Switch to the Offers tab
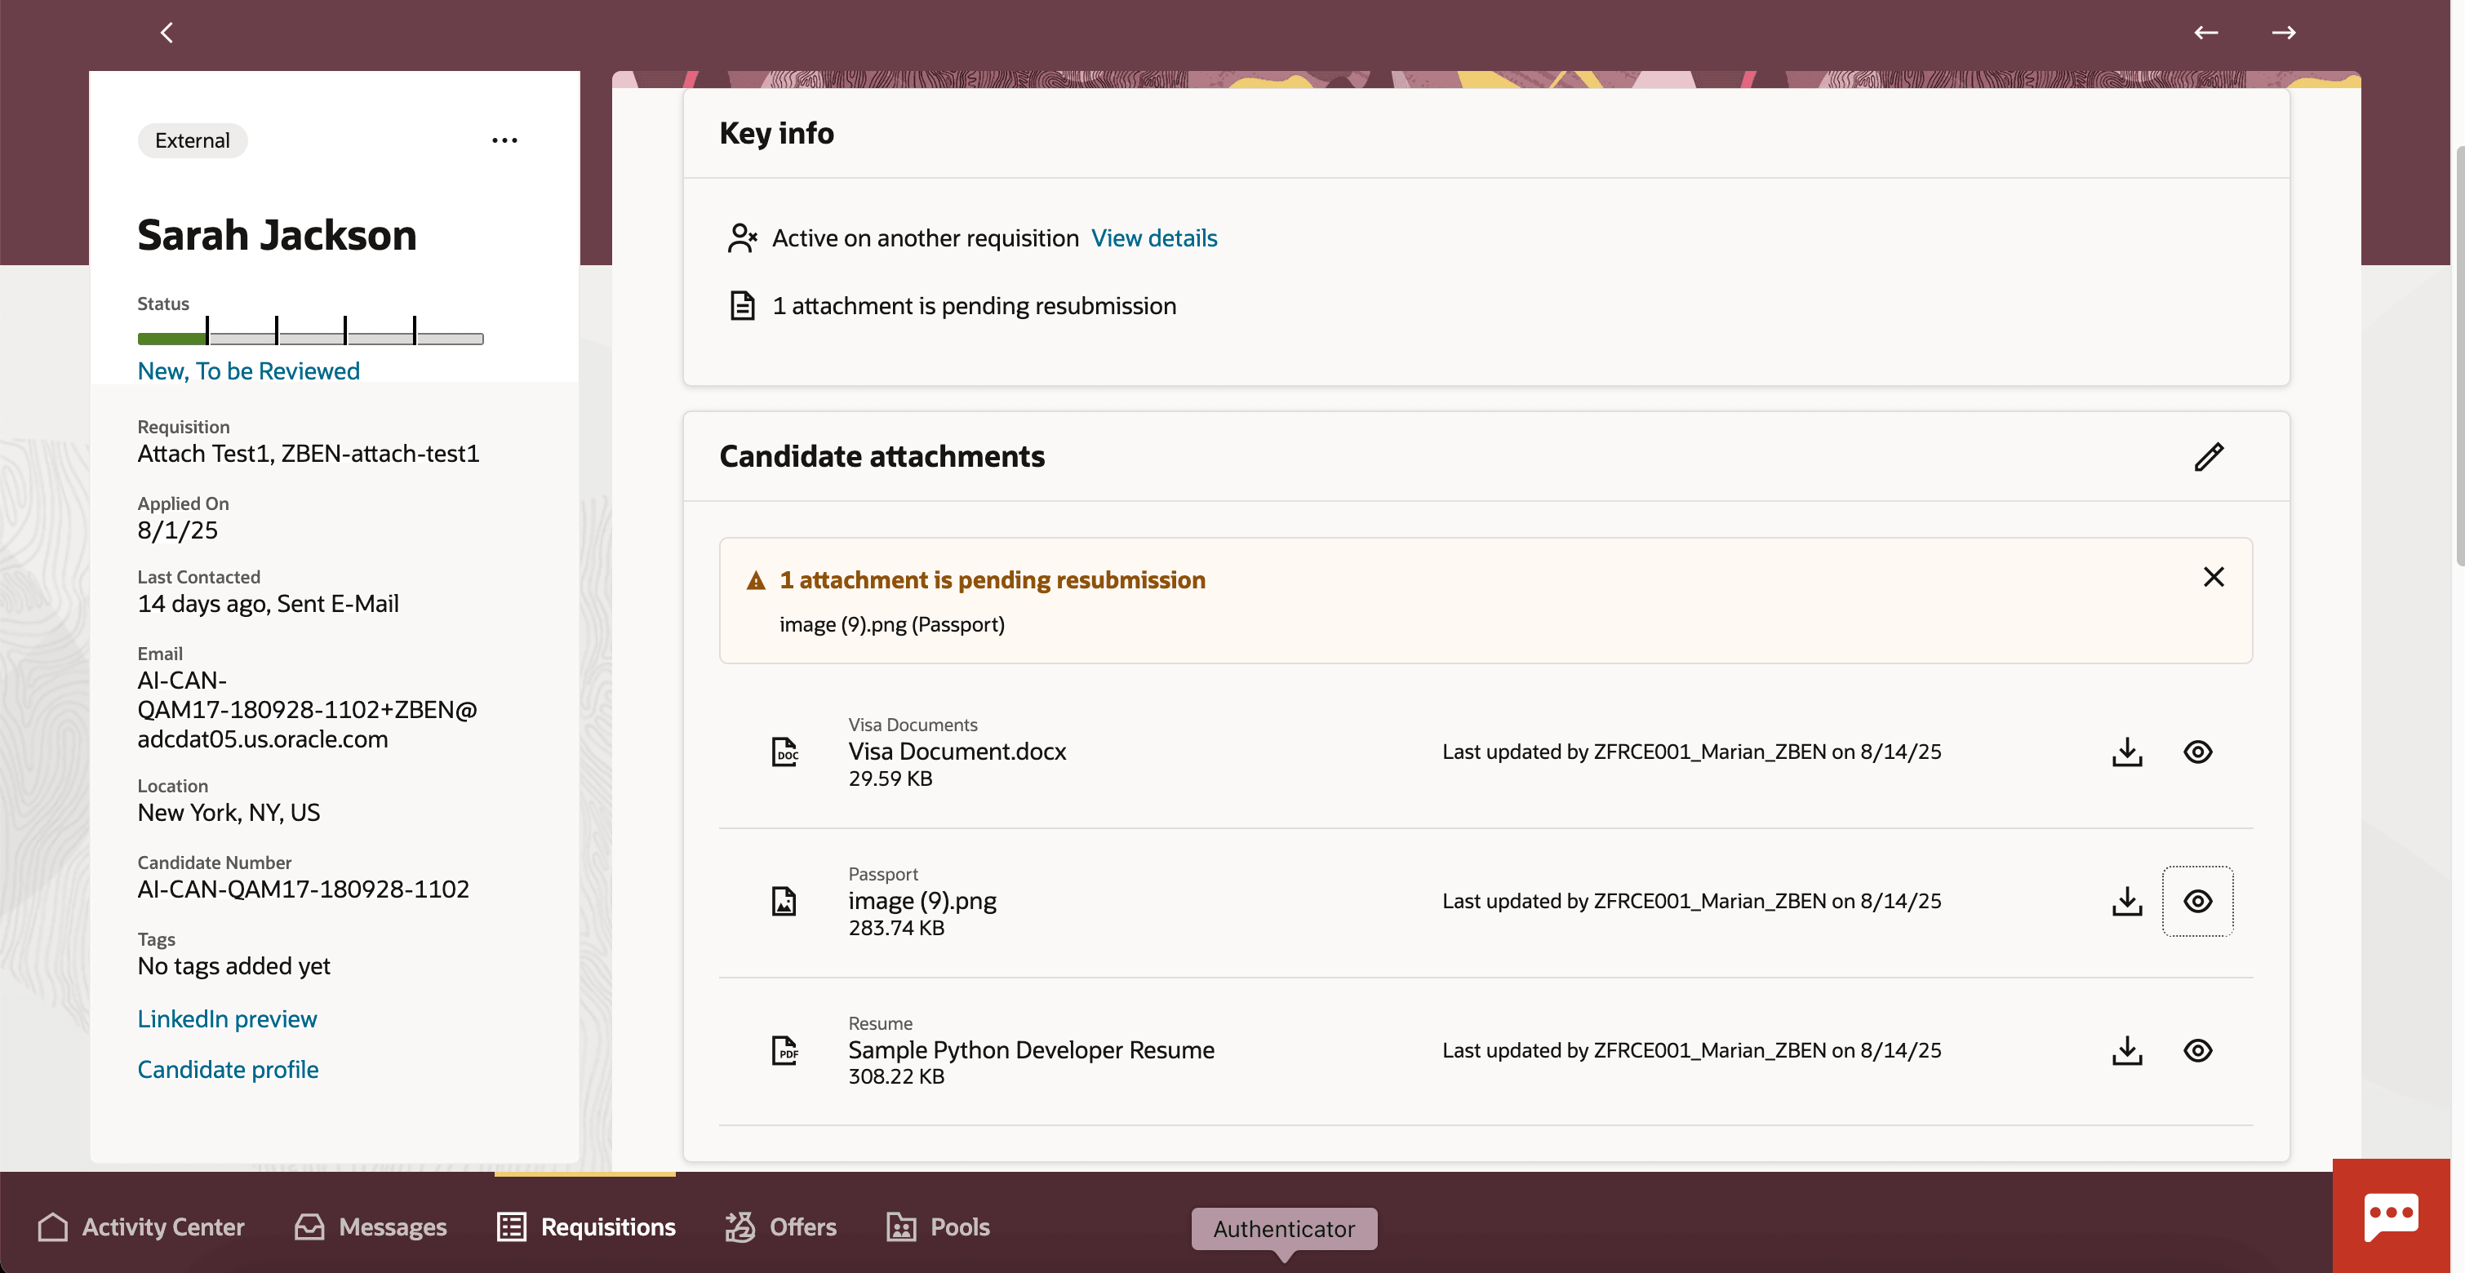The width and height of the screenshot is (2465, 1273). point(781,1226)
